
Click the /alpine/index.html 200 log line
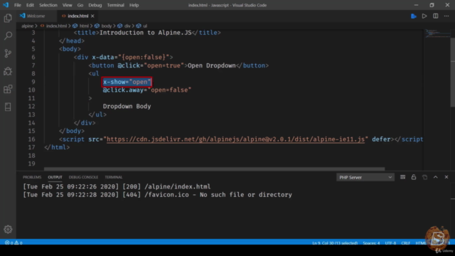point(117,186)
